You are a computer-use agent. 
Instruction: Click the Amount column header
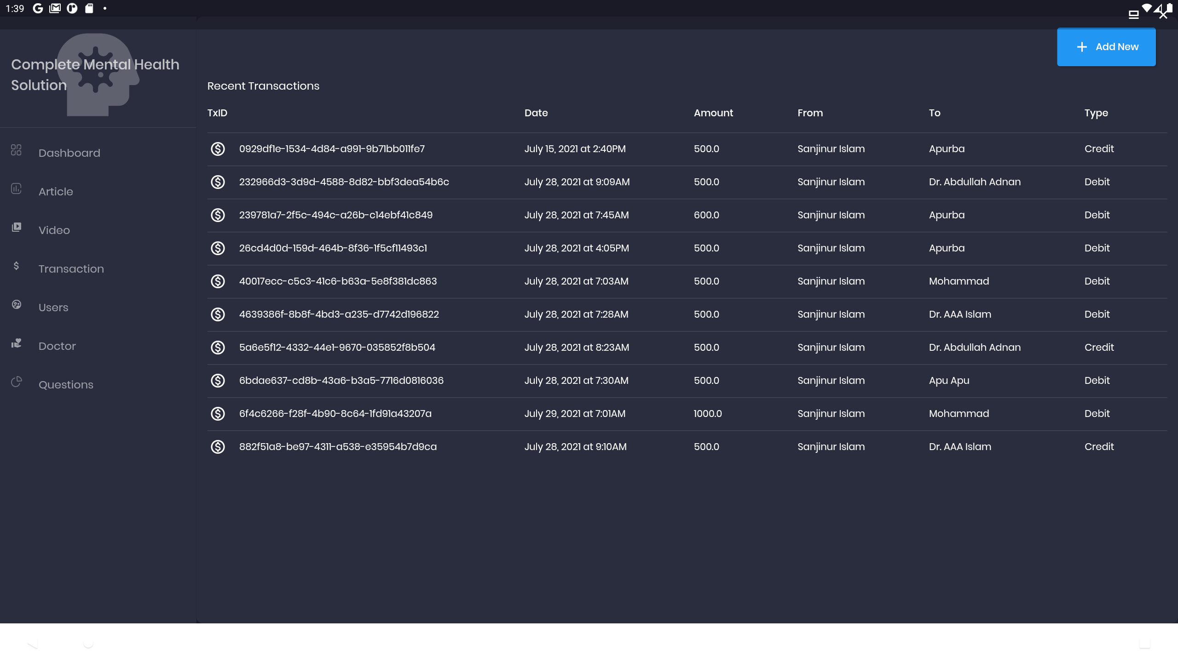(713, 113)
